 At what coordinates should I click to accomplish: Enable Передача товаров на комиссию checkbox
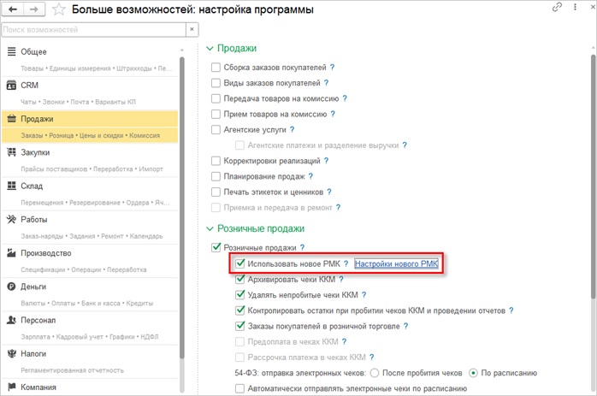click(216, 98)
